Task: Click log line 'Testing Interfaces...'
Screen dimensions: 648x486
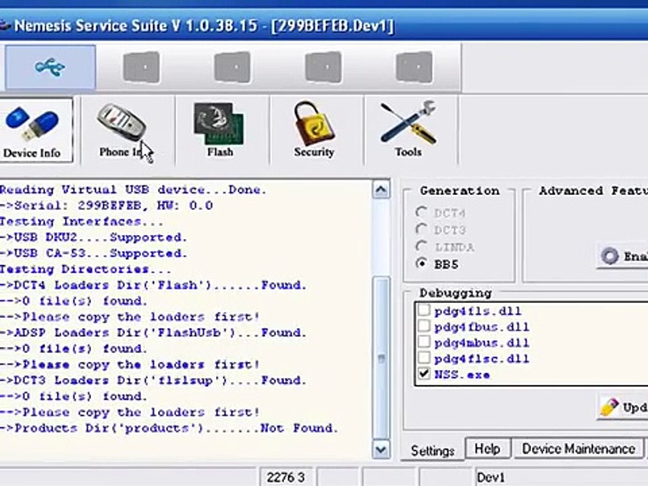Action: tap(82, 221)
